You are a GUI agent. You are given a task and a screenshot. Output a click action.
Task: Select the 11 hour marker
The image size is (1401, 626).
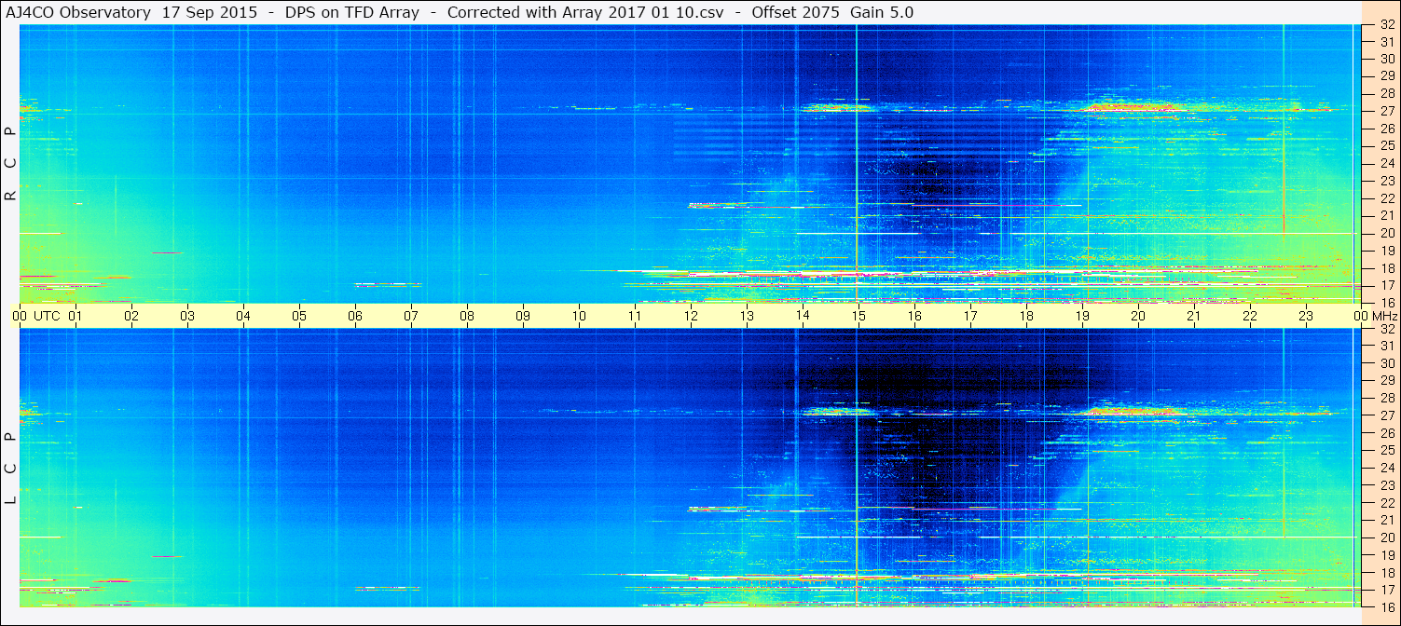[635, 316]
